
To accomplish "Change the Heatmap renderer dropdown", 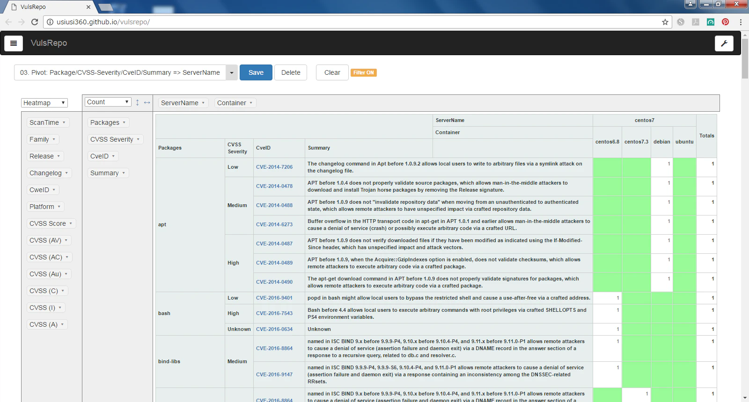I will tap(44, 103).
